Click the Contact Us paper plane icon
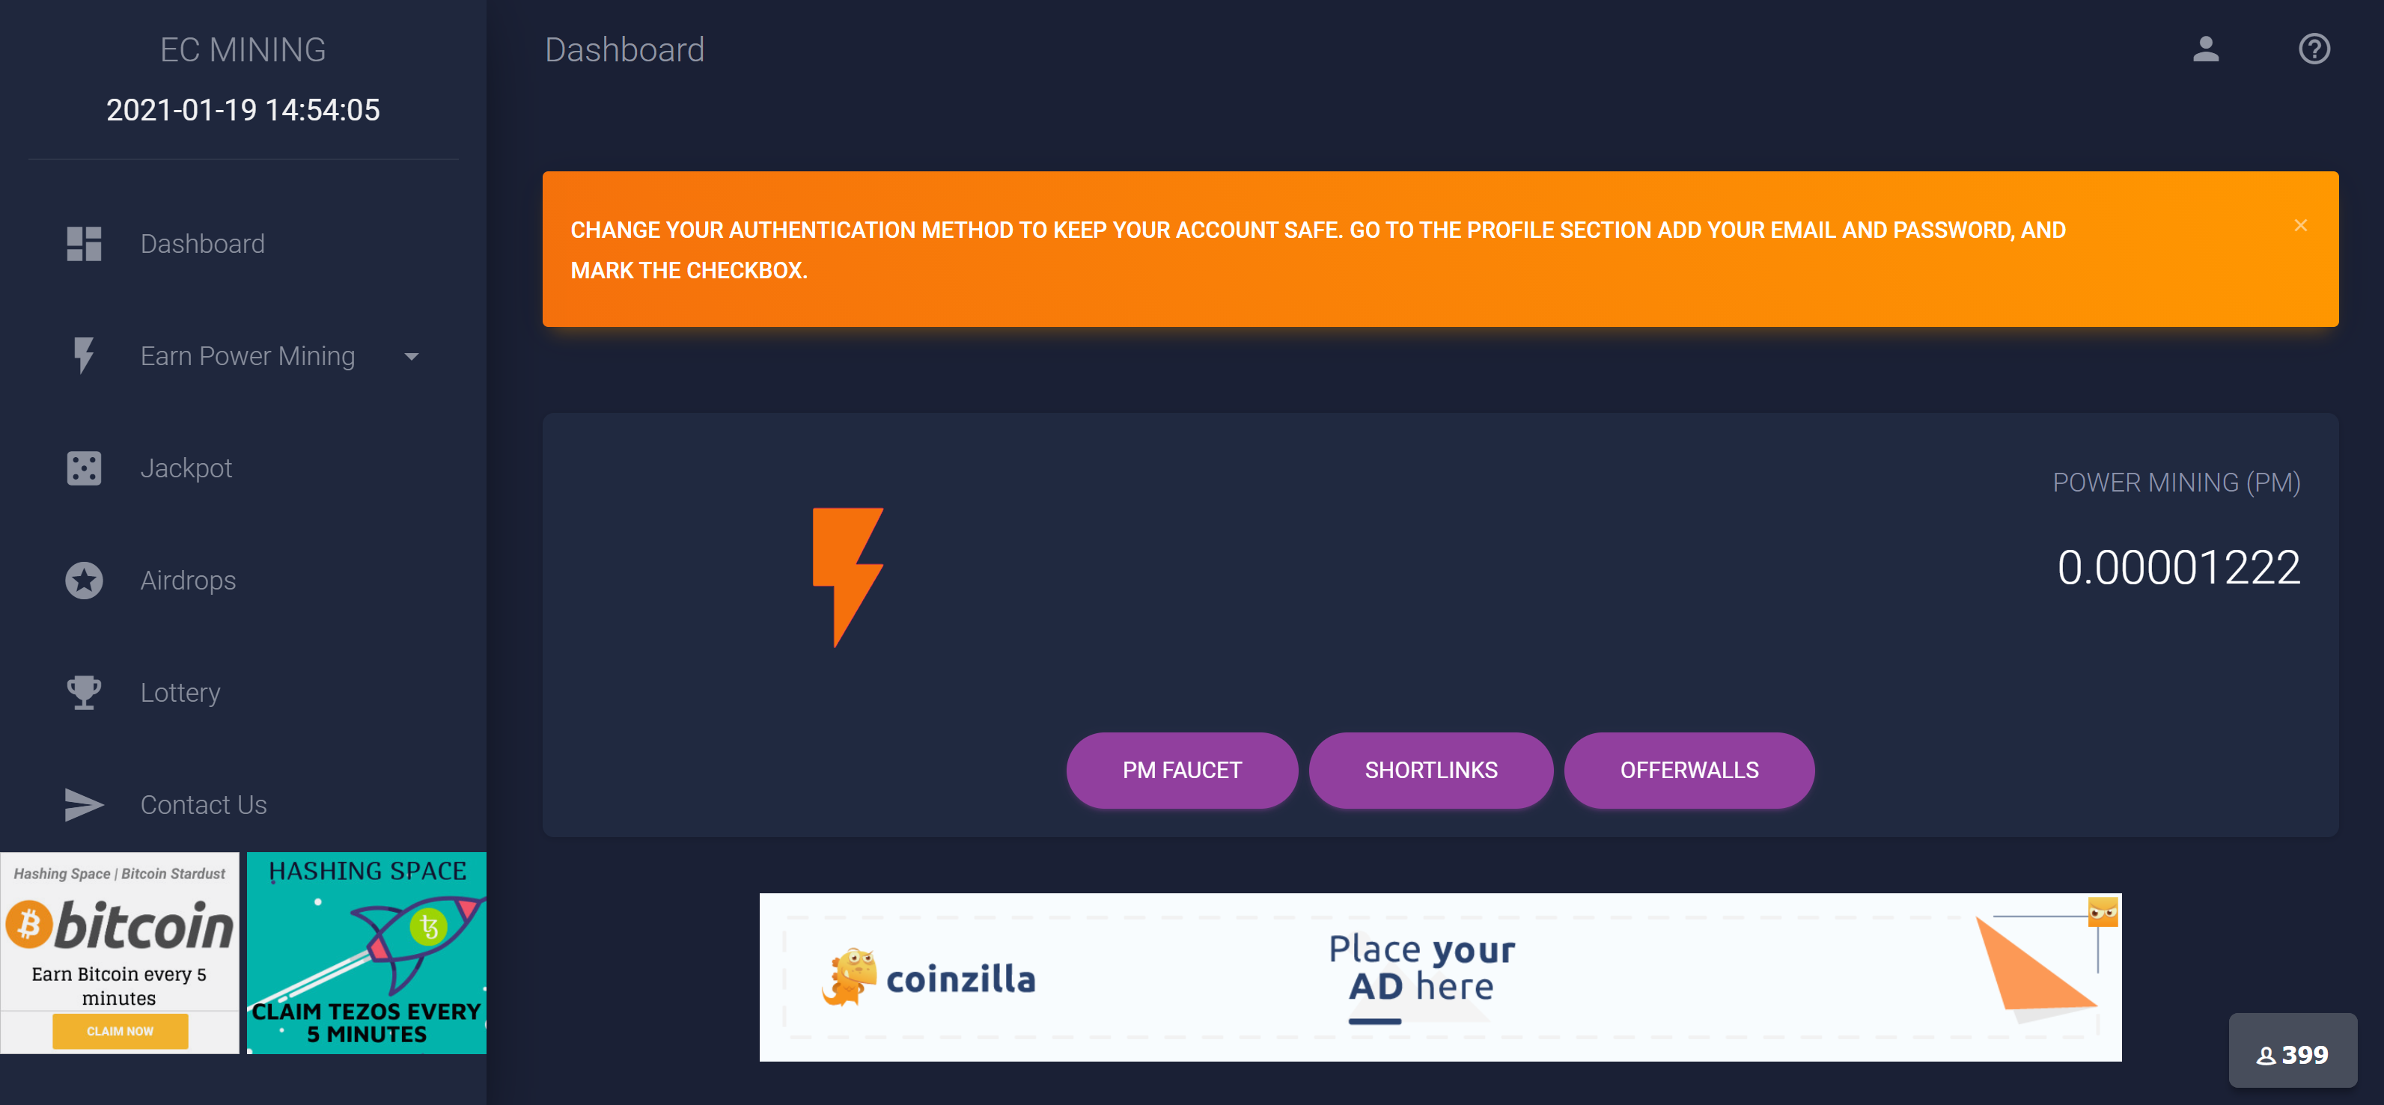This screenshot has height=1105, width=2384. 83,804
